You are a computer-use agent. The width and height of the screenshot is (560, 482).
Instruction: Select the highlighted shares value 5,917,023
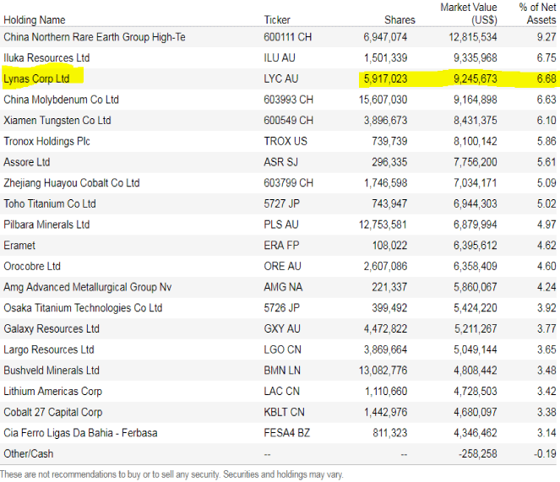click(385, 79)
